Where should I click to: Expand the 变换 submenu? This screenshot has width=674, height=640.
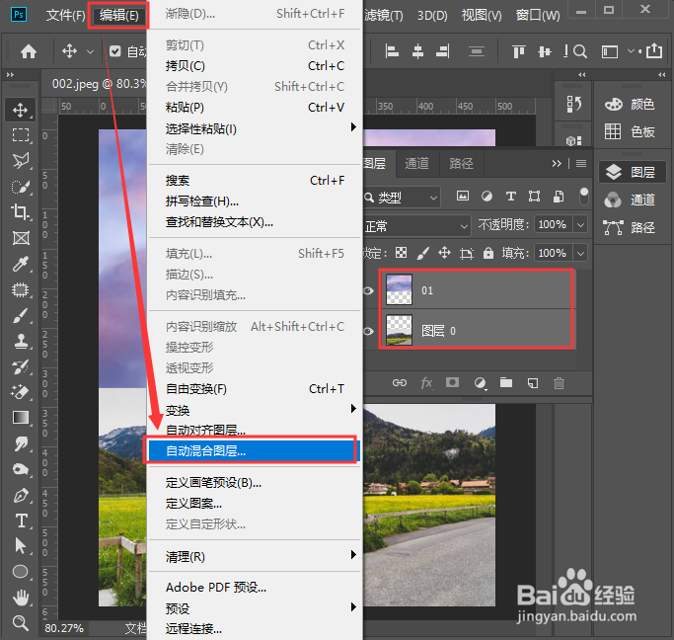coord(255,410)
